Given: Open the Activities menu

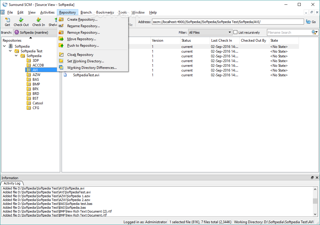Looking at the screenshot, I should (x=47, y=12).
